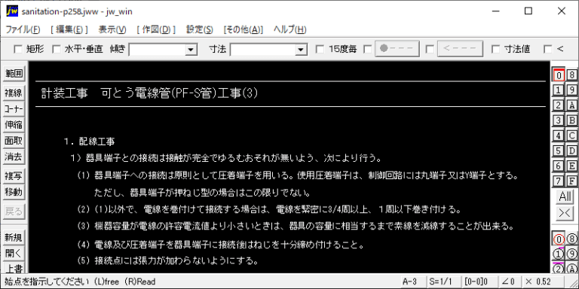The image size is (579, 289).
Task: Click the 開く open file button
Action: (14, 254)
